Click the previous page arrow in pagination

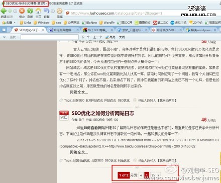141,175
